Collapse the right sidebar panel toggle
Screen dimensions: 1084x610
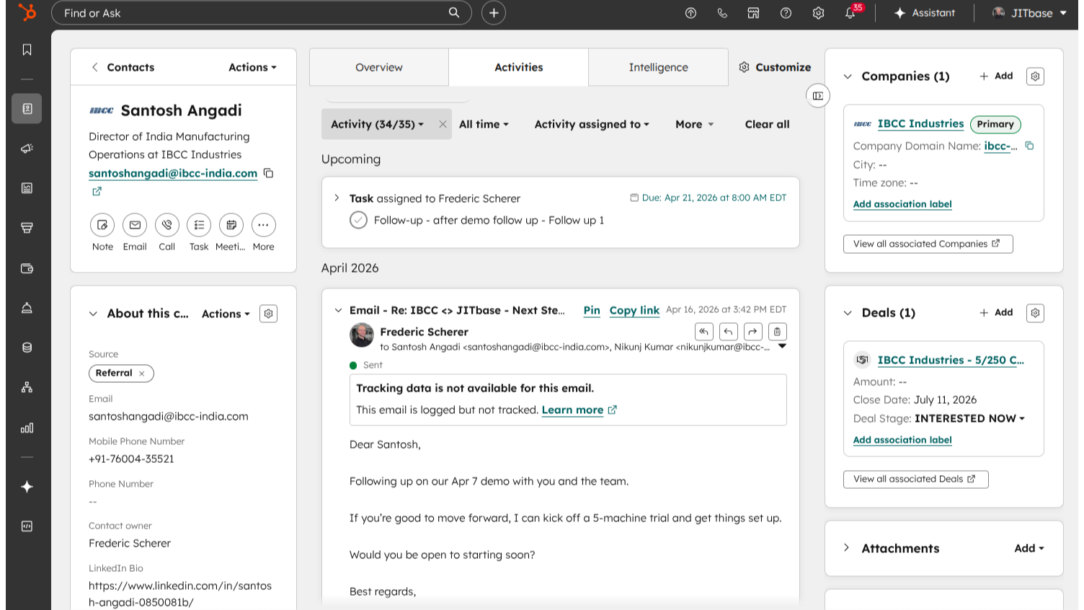tap(818, 96)
